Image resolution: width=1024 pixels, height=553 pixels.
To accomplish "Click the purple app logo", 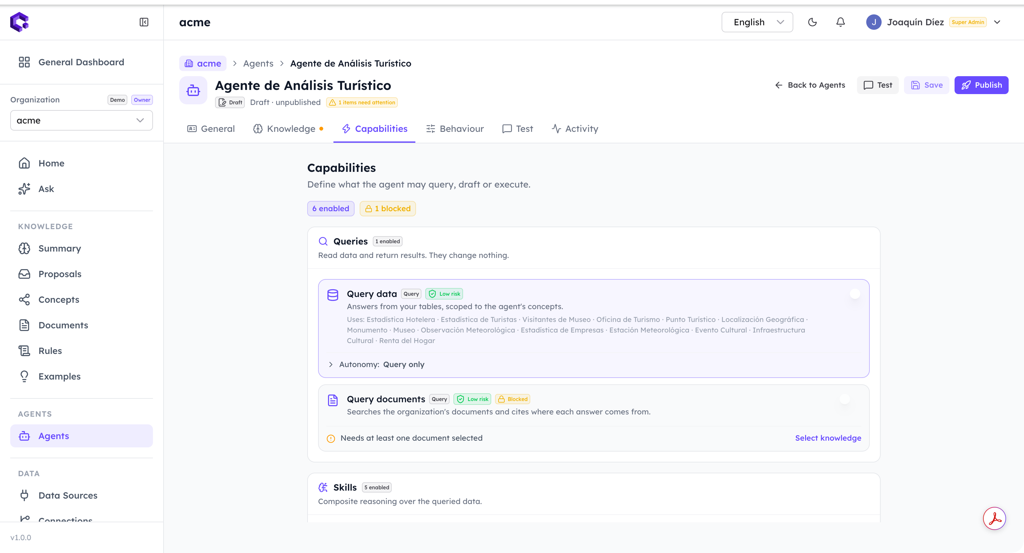I will click(20, 22).
